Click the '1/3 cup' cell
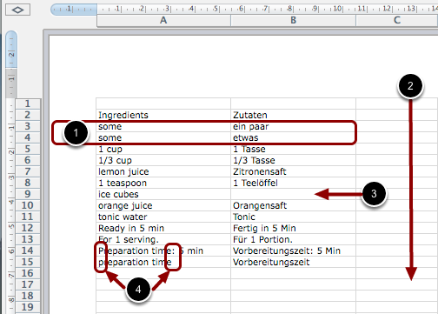This screenshot has width=438, height=314. tap(163, 160)
